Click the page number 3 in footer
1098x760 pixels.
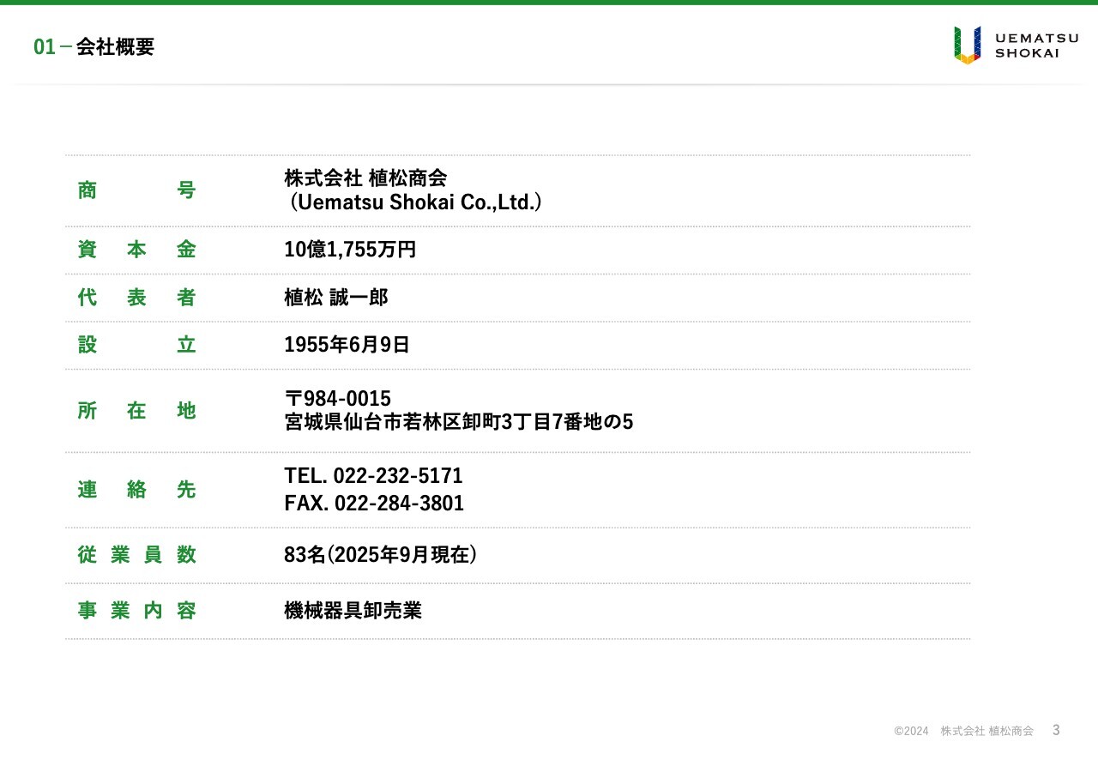(x=1056, y=730)
